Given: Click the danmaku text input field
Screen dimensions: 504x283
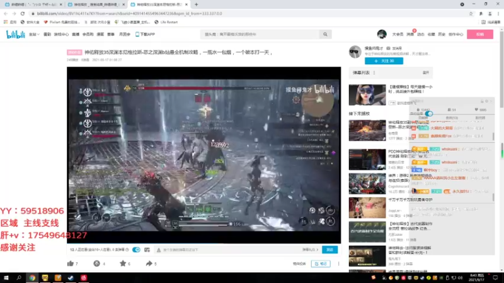Looking at the screenshot, I should pos(228,250).
